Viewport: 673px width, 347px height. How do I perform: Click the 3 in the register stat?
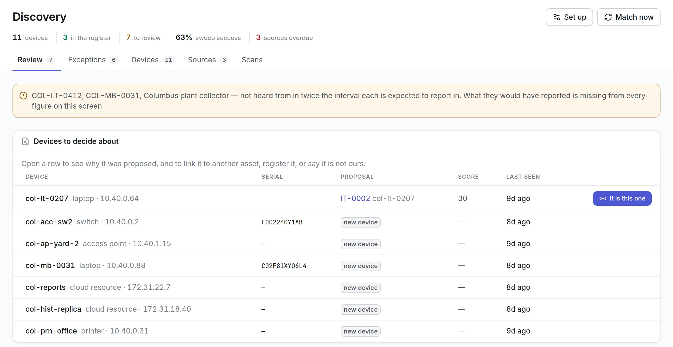(87, 38)
